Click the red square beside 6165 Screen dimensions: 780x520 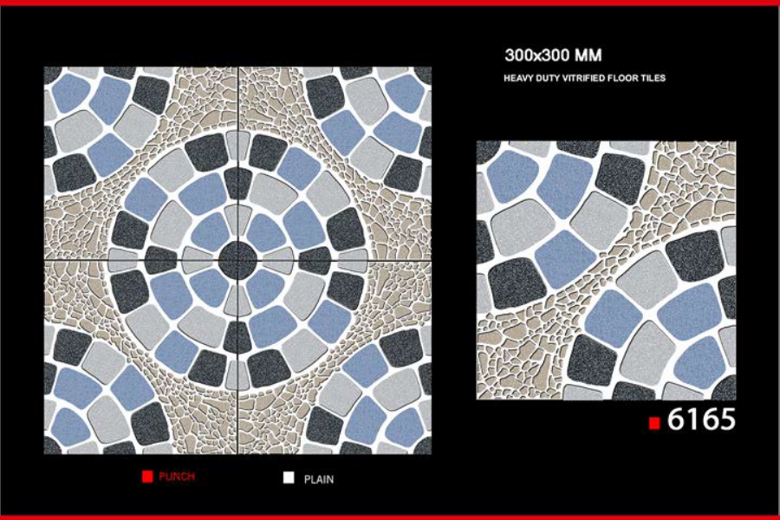[x=654, y=423]
